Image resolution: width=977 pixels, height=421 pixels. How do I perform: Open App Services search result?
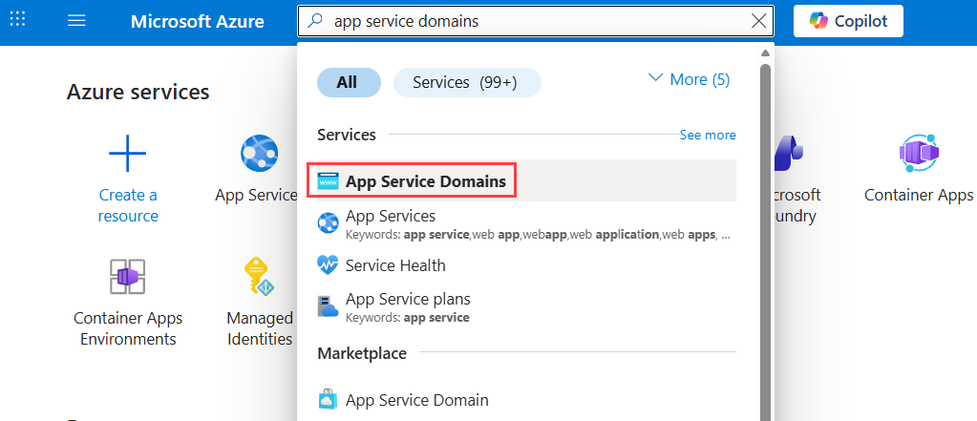pos(526,223)
